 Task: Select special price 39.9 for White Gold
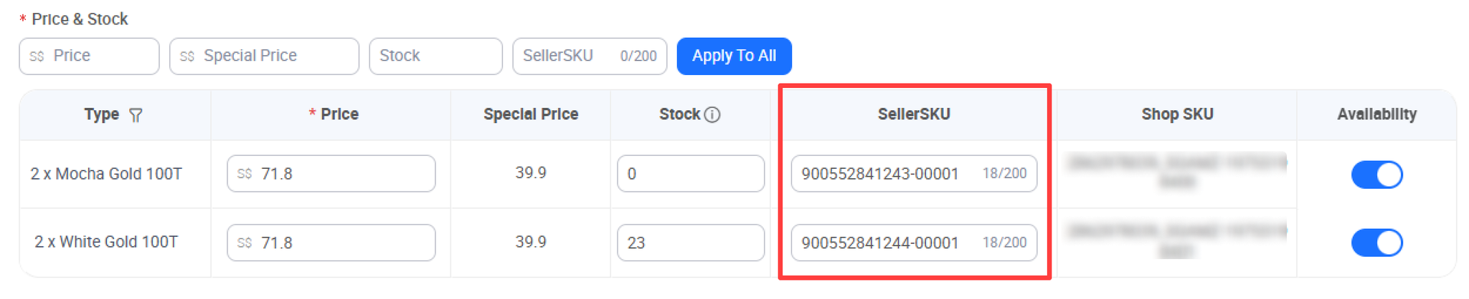[x=531, y=242]
